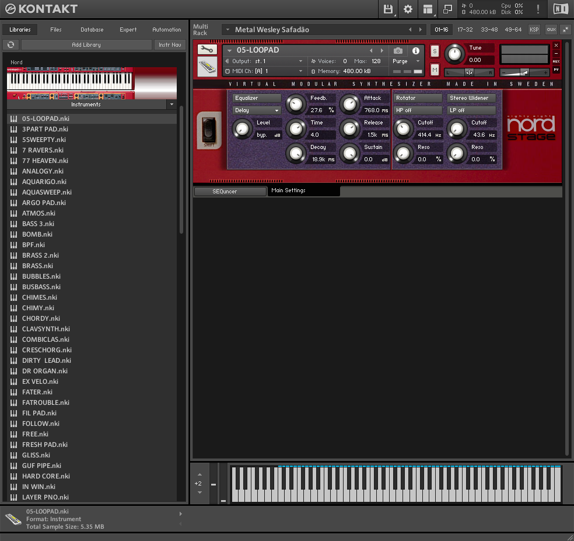The height and width of the screenshot is (541, 574).
Task: Turn the Feedb. knob
Action: [296, 104]
